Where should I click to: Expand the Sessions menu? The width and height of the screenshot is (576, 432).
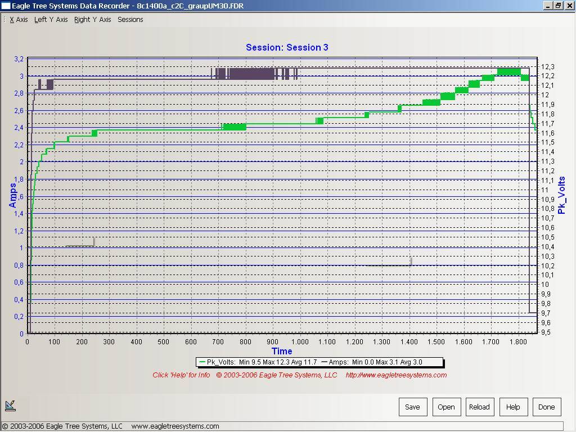(130, 20)
